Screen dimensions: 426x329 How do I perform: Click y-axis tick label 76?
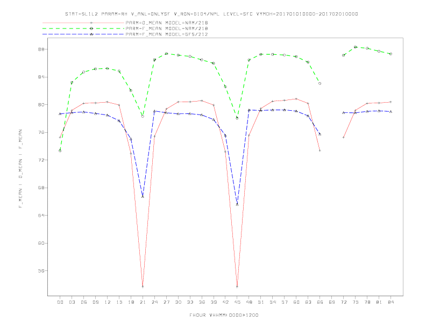(41, 132)
